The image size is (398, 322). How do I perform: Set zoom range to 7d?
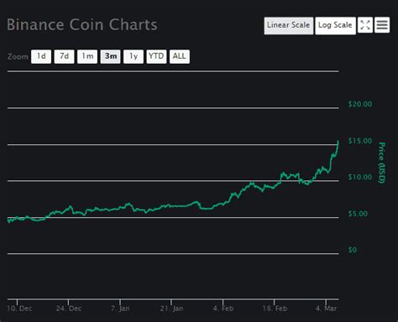(64, 56)
